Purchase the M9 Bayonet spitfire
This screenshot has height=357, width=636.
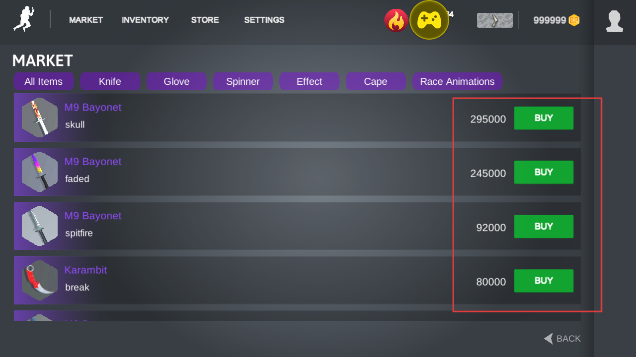tap(543, 226)
